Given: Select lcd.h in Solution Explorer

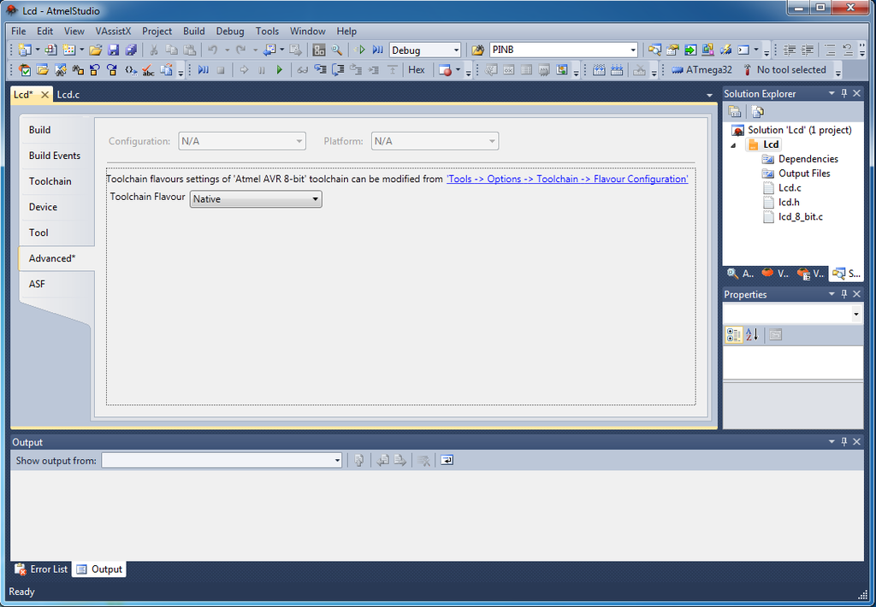Looking at the screenshot, I should point(789,202).
